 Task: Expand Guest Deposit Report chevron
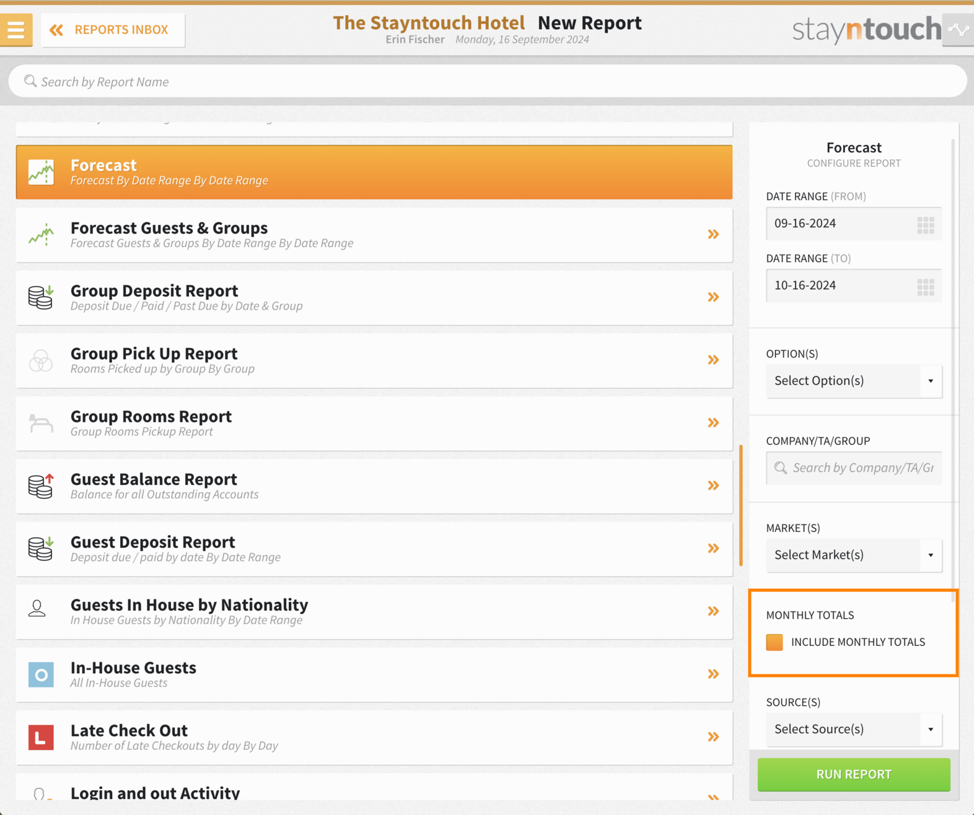click(713, 548)
